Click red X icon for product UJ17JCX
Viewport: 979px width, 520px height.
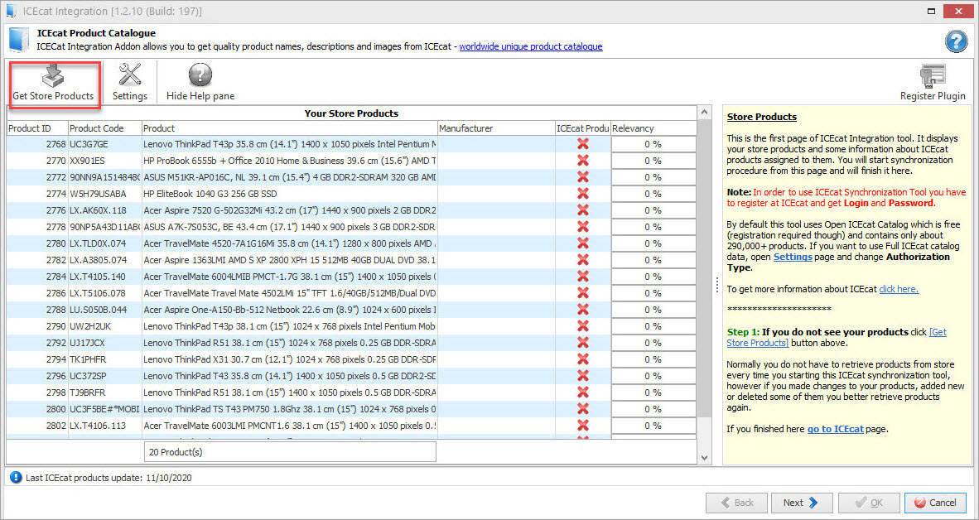tap(583, 343)
